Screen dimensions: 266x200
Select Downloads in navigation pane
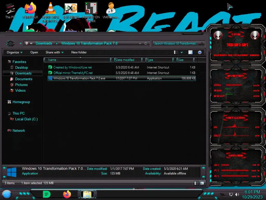(23, 73)
